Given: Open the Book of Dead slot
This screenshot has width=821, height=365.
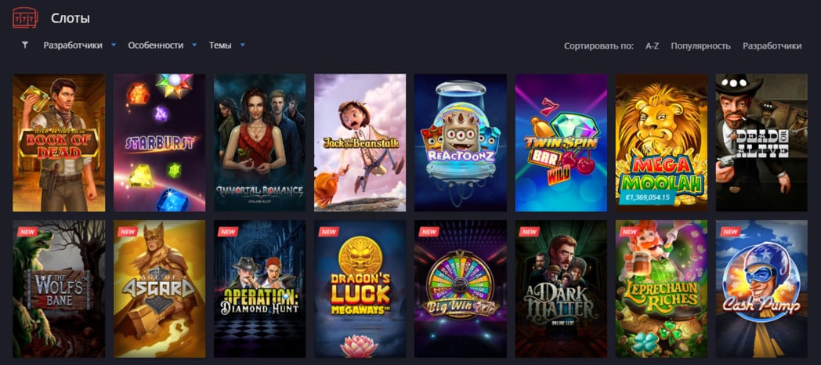Looking at the screenshot, I should [59, 143].
